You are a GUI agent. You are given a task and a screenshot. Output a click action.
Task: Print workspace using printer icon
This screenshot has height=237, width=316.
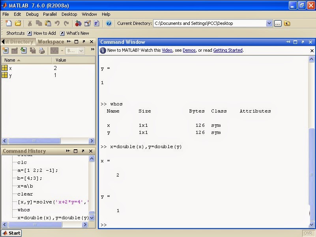42,51
